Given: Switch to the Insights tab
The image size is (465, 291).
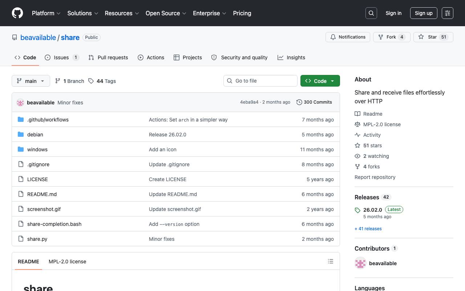Looking at the screenshot, I should point(291,57).
